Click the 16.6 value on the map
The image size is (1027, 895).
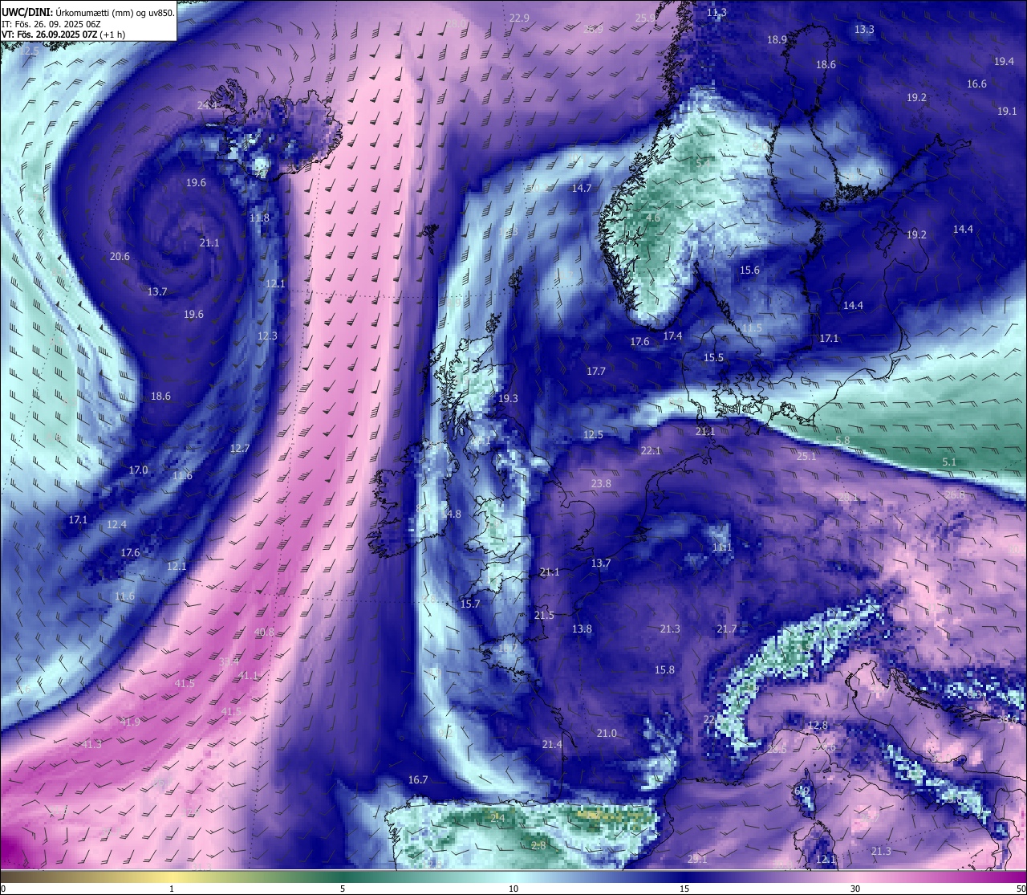976,83
